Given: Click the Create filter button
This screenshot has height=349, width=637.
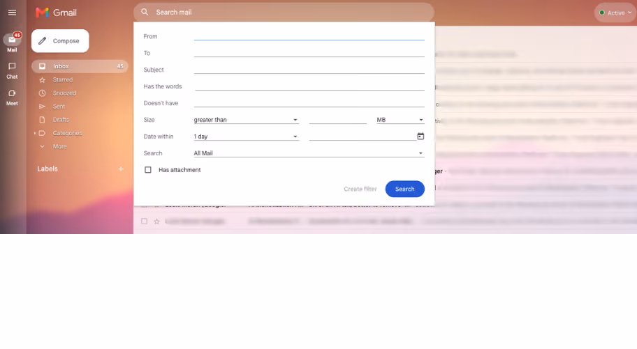Looking at the screenshot, I should [x=360, y=189].
